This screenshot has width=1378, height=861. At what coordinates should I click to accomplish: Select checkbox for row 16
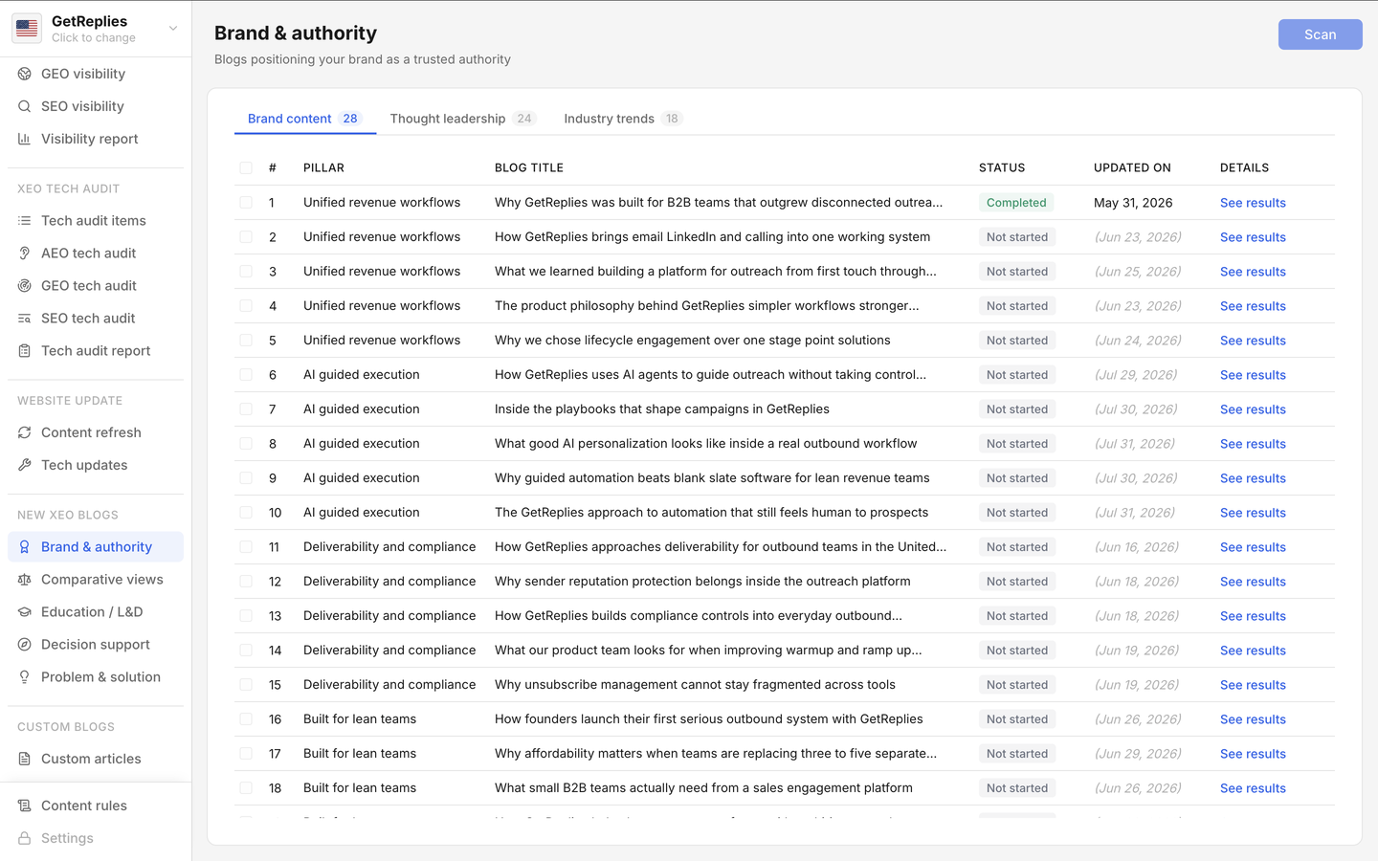(x=246, y=719)
